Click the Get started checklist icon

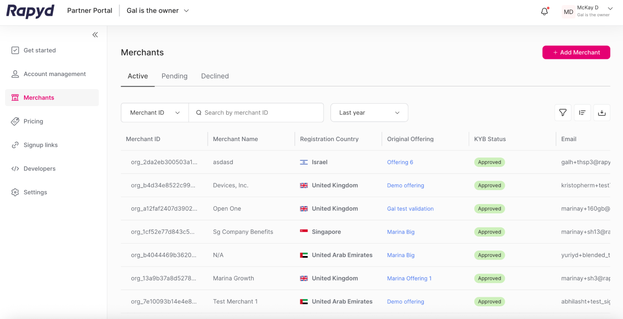pyautogui.click(x=15, y=50)
